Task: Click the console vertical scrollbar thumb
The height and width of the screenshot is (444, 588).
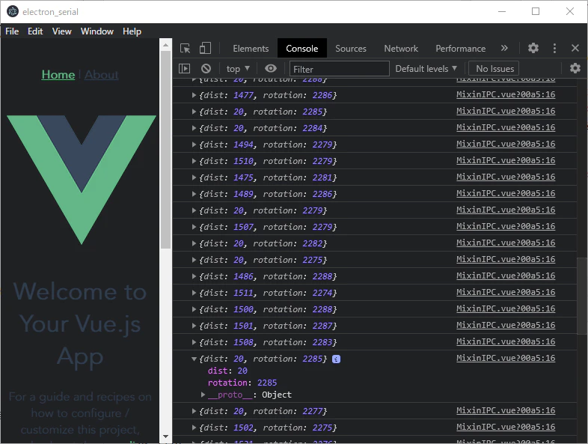Action: [582, 296]
